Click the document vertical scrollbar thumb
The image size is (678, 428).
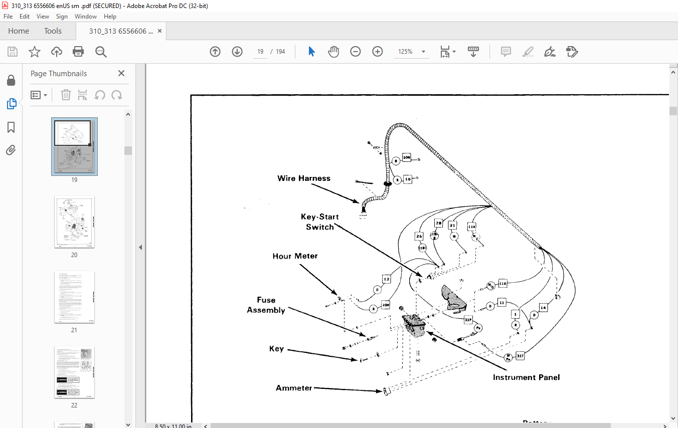tap(673, 111)
